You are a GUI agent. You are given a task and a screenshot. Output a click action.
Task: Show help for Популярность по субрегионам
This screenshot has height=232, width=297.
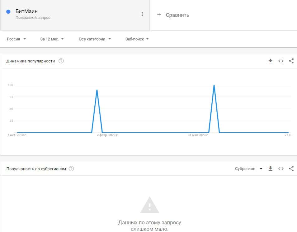[x=71, y=169]
